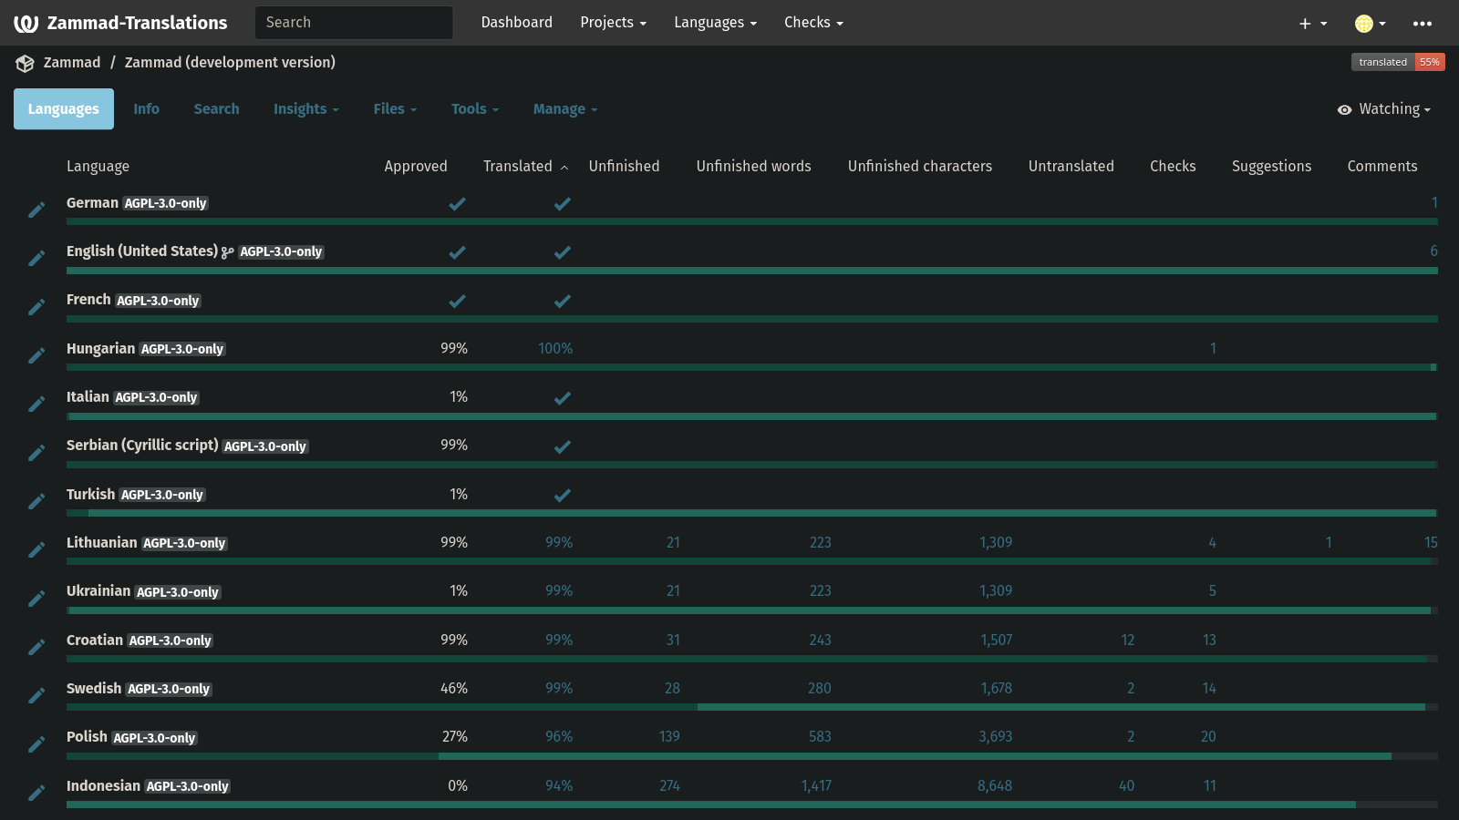Open Zammad (development version) breadcrumb

click(x=230, y=62)
